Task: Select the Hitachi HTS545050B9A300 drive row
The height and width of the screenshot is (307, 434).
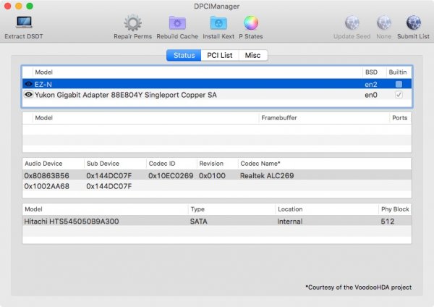Action: [217, 221]
